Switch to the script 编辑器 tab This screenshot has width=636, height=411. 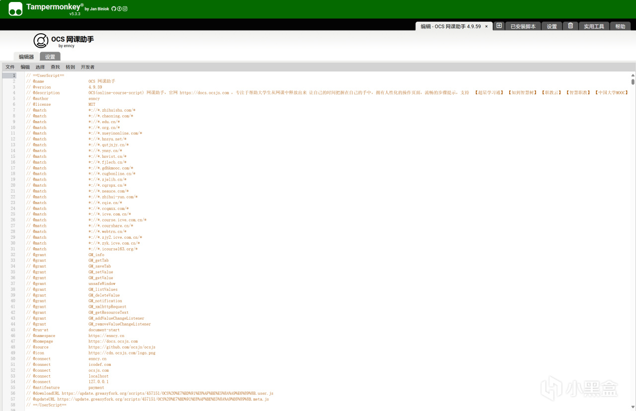pyautogui.click(x=26, y=57)
